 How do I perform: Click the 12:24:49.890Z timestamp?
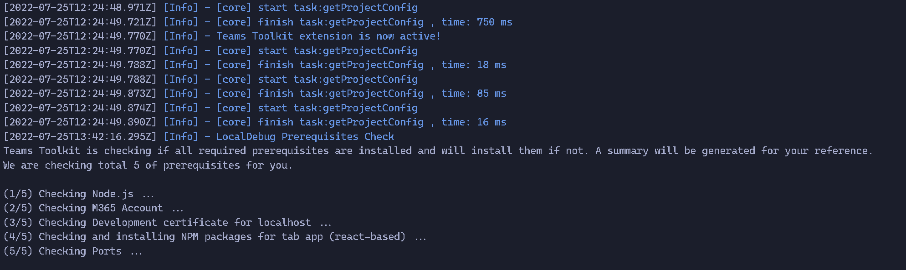pos(80,122)
